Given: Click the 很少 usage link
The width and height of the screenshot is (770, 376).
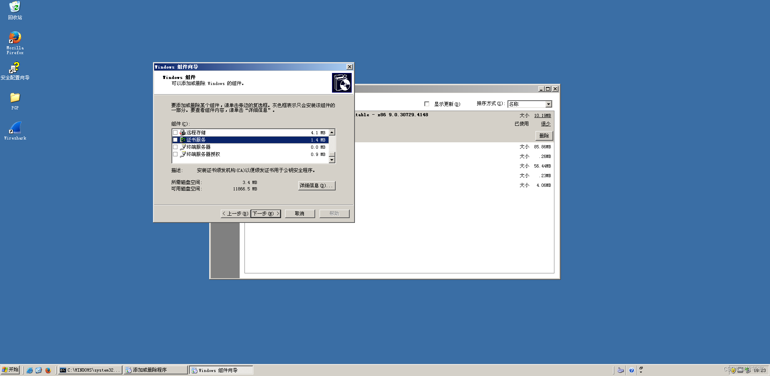Looking at the screenshot, I should (x=546, y=124).
